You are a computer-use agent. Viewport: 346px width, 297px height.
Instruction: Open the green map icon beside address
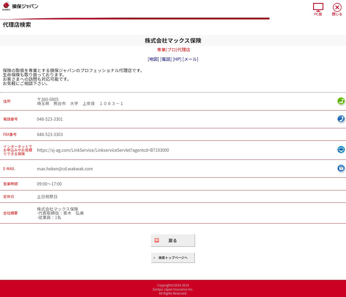coord(341,101)
